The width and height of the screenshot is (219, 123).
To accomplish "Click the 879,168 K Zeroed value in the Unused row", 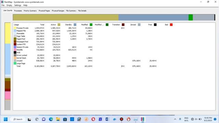I will (x=137, y=61).
